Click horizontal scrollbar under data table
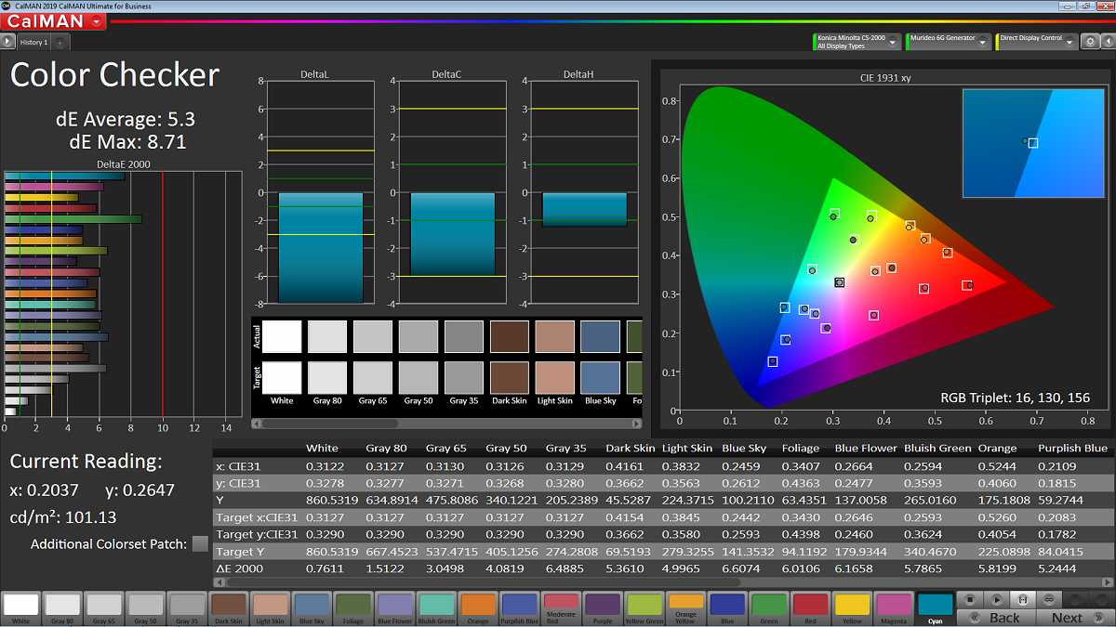This screenshot has height=627, width=1116. coord(665,582)
